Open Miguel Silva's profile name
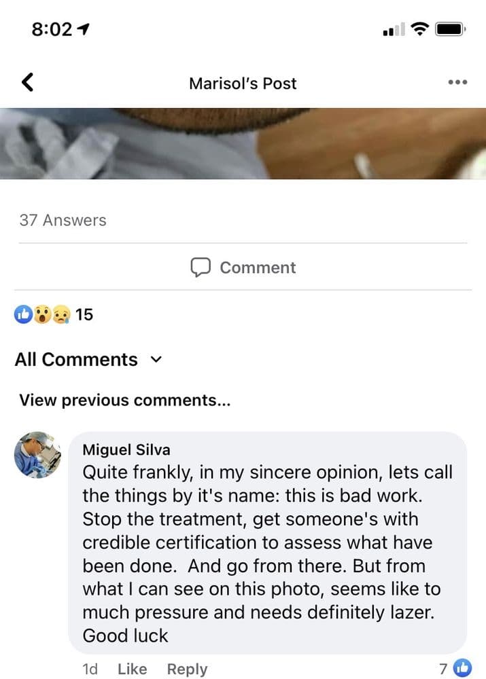The height and width of the screenshot is (679, 486). coord(126,449)
